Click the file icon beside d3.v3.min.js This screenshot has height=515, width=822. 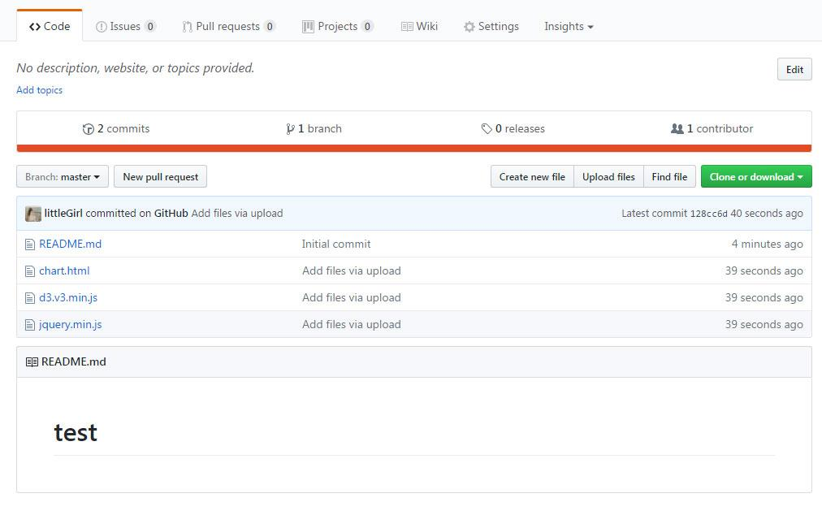point(30,297)
